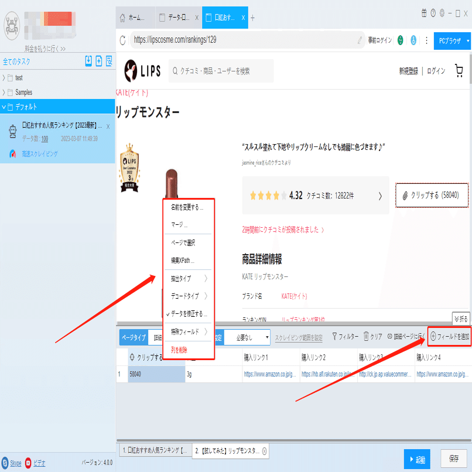Click the 58040 data cell
The image size is (472, 472).
pos(156,374)
